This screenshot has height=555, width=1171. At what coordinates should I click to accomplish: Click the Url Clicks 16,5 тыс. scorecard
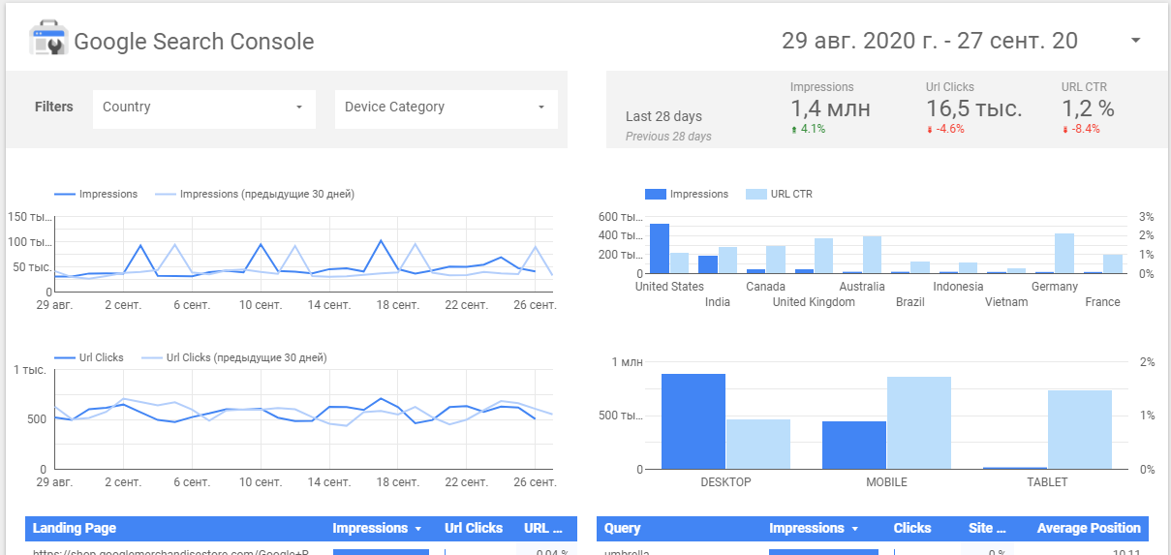click(x=974, y=108)
